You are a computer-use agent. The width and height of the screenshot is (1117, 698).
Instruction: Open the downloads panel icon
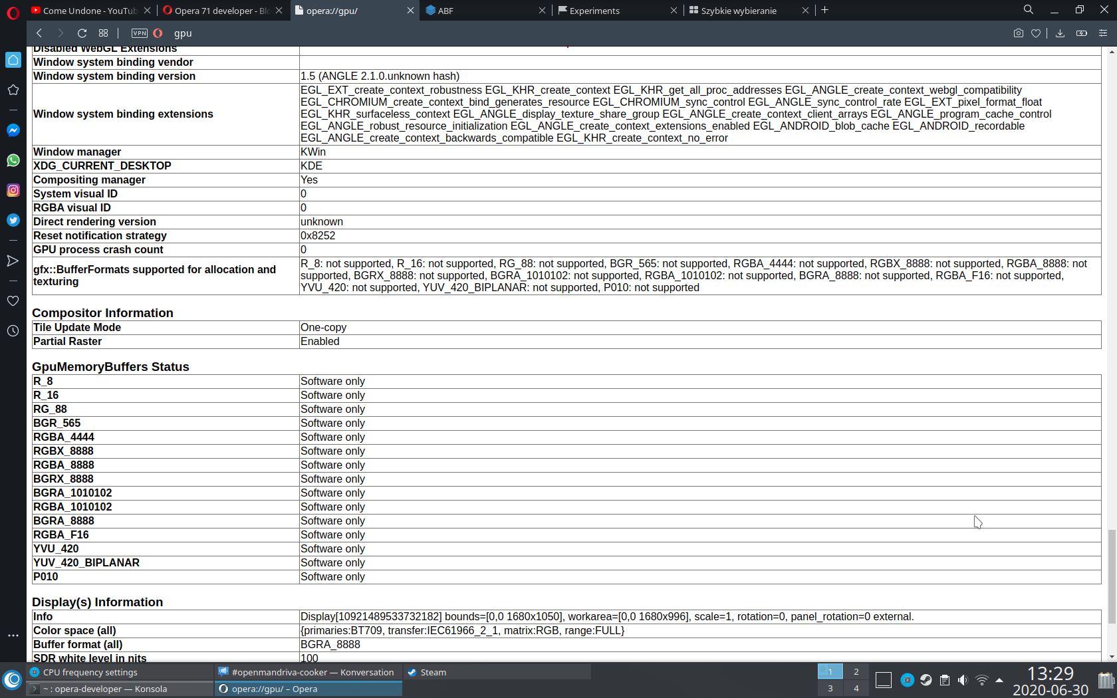tap(1060, 33)
